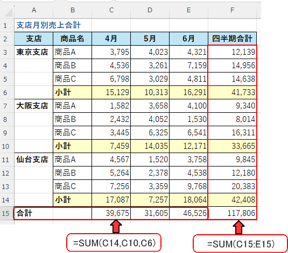
Task: Click grand total 46,526 in June
Action: 188,213
